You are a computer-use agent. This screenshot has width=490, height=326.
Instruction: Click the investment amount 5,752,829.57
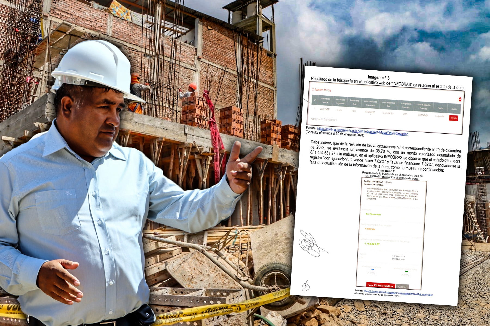coord(372,244)
